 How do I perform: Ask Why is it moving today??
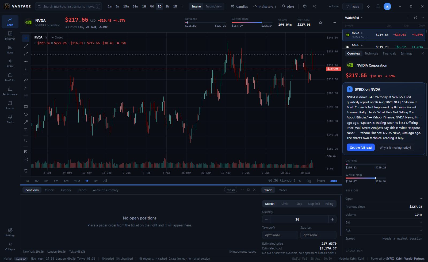click(395, 148)
